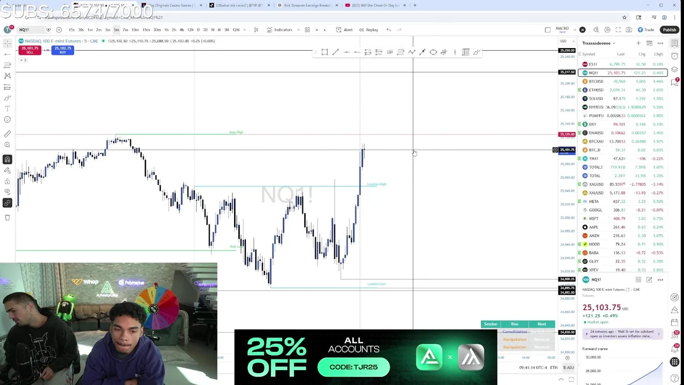Select the zoom in tool

7,145
